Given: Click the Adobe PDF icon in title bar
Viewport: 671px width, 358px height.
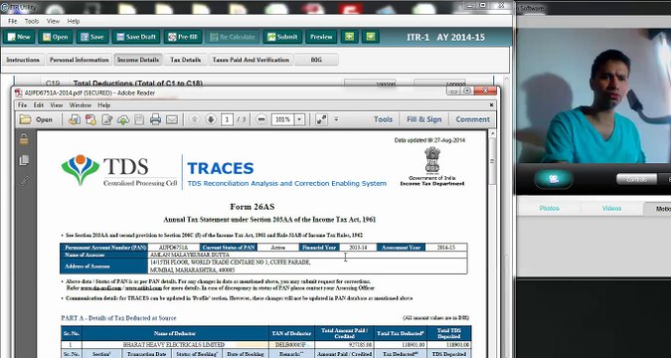Looking at the screenshot, I should (x=19, y=92).
